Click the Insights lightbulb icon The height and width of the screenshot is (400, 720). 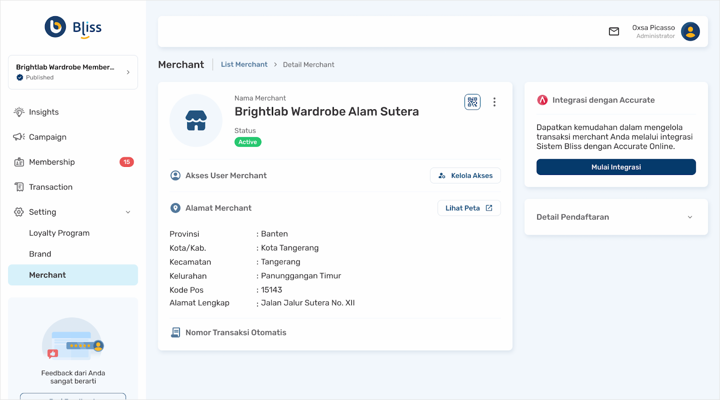(19, 112)
